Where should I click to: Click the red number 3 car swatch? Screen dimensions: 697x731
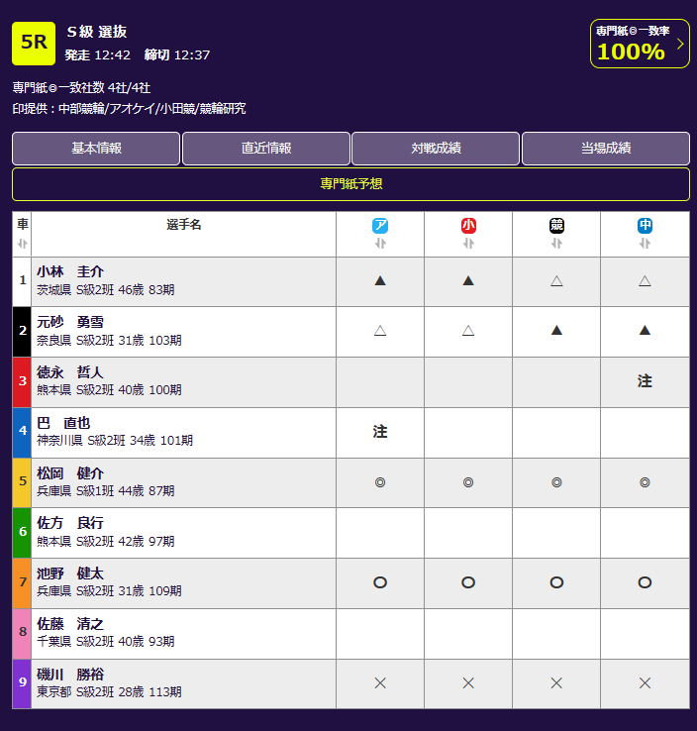pos(23,381)
